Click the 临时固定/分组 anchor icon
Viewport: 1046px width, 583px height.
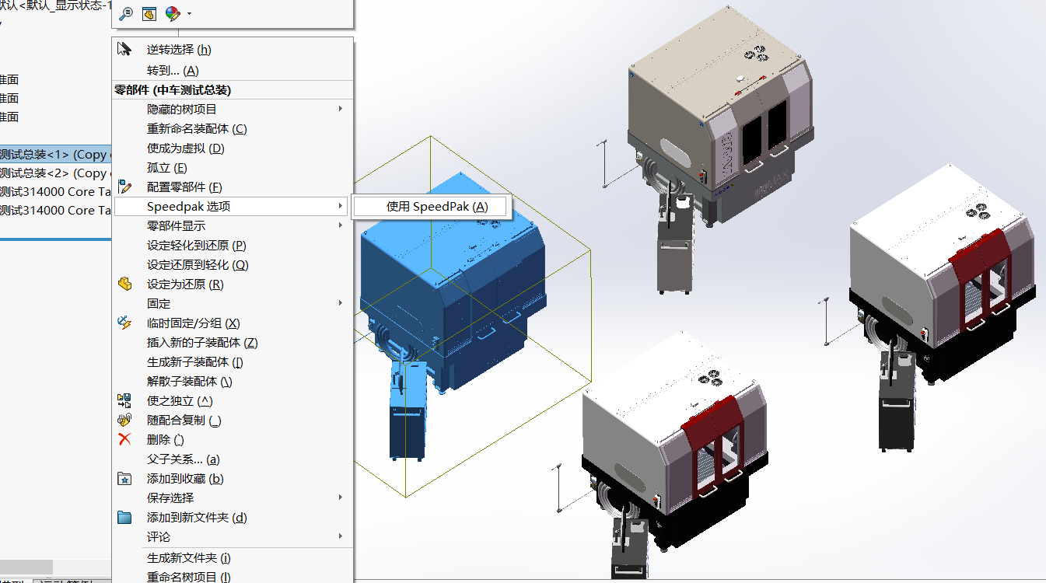124,323
